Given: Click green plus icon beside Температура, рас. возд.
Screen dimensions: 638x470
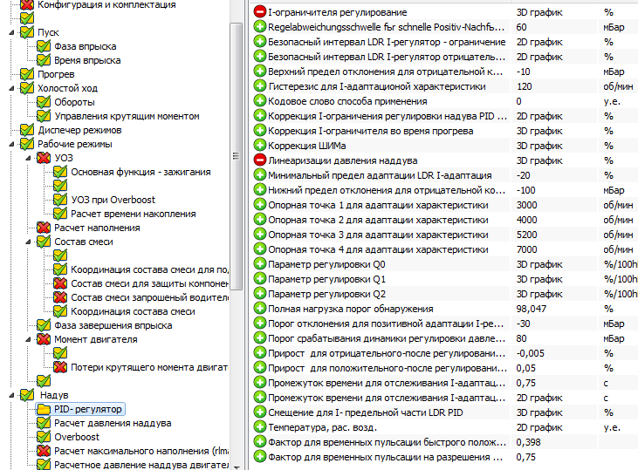Looking at the screenshot, I should [x=260, y=427].
